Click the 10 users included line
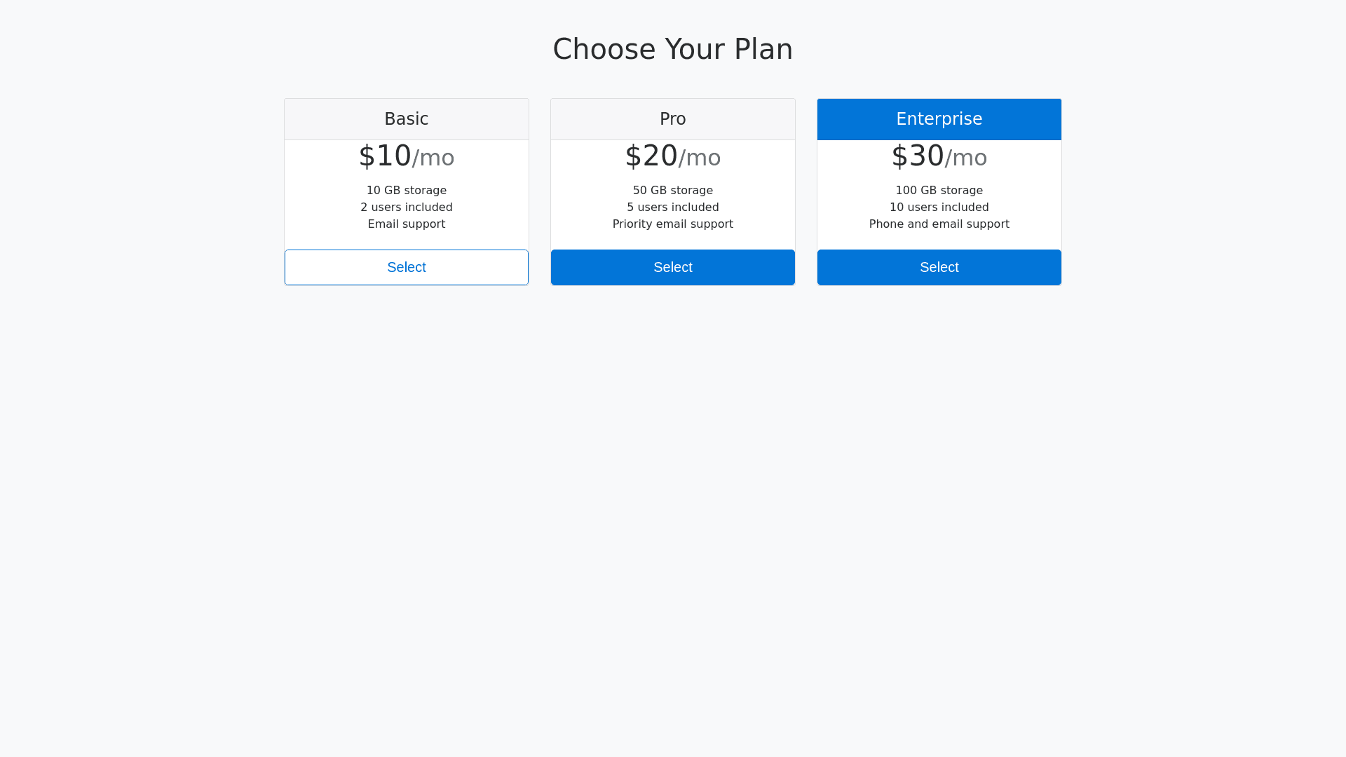1346x757 pixels. (939, 207)
